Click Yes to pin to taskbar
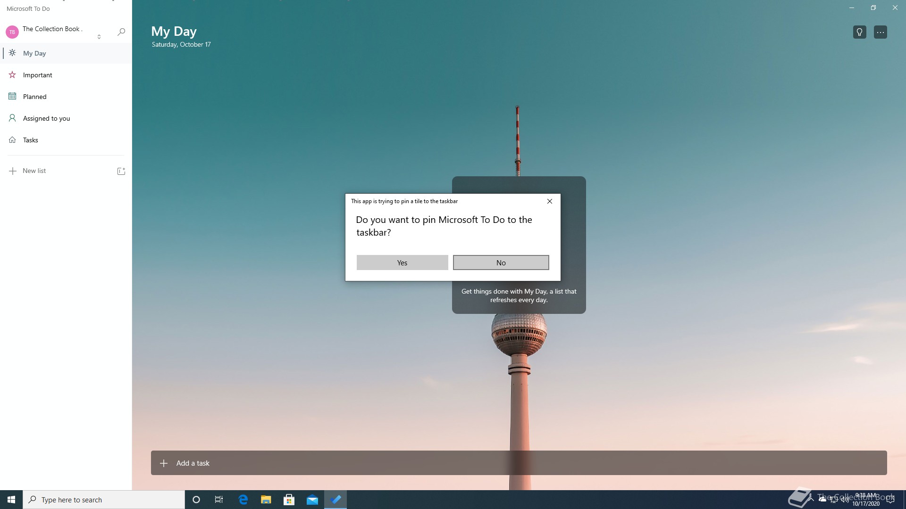 (x=402, y=263)
